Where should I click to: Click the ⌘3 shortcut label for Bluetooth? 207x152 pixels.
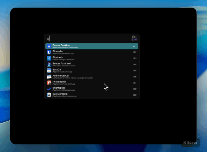[x=135, y=58]
